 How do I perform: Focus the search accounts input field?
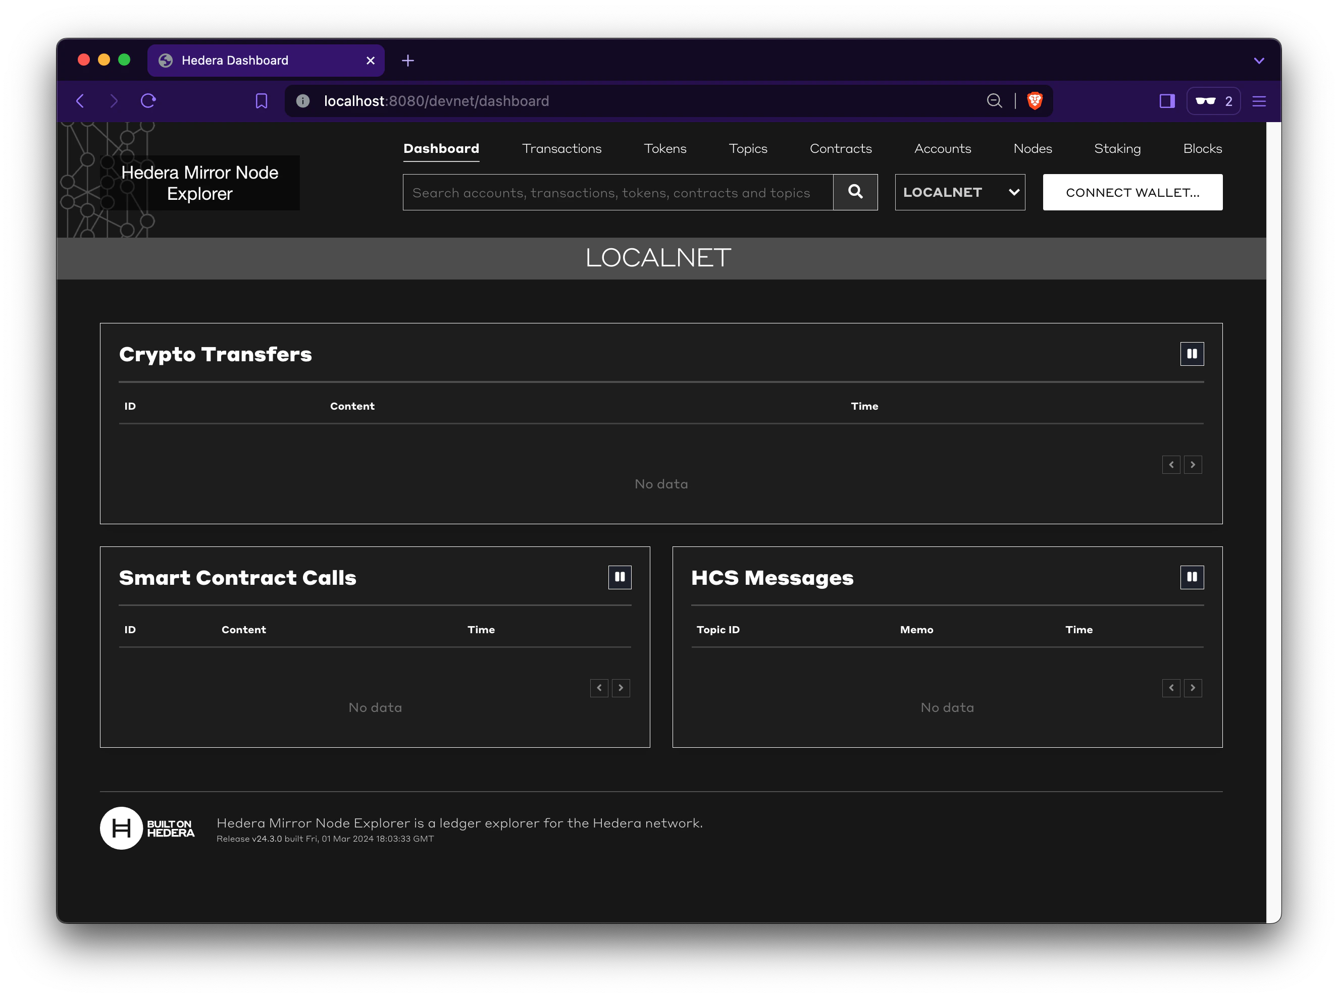pos(617,192)
